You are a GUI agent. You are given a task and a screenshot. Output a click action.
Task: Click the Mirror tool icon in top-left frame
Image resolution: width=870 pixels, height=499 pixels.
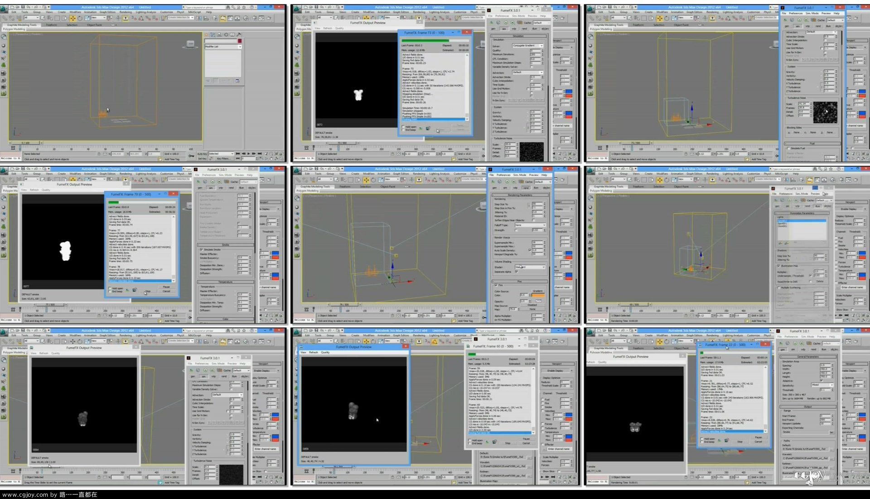[199, 18]
